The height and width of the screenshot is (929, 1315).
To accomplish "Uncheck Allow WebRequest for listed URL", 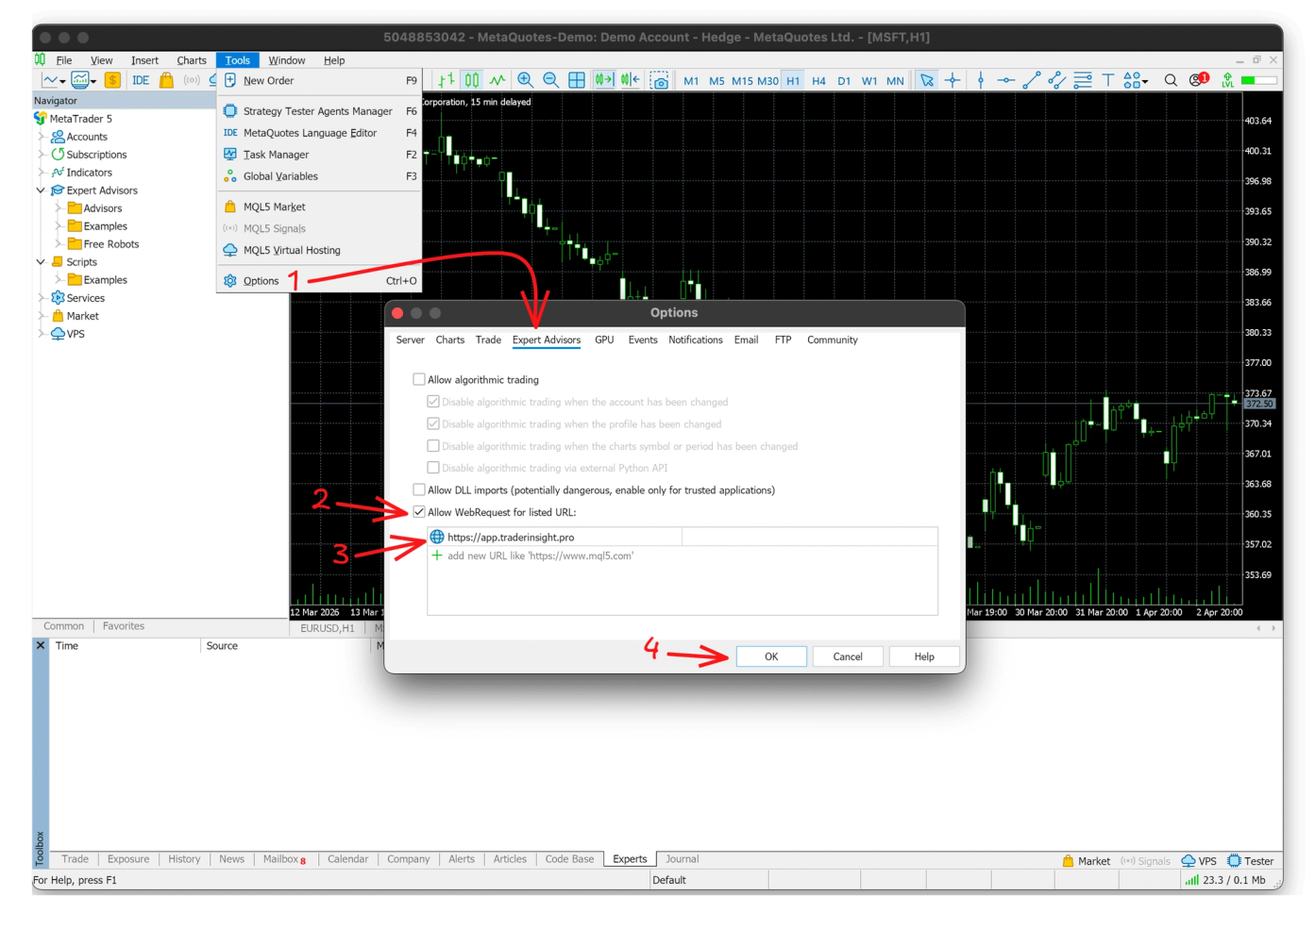I will tap(419, 512).
